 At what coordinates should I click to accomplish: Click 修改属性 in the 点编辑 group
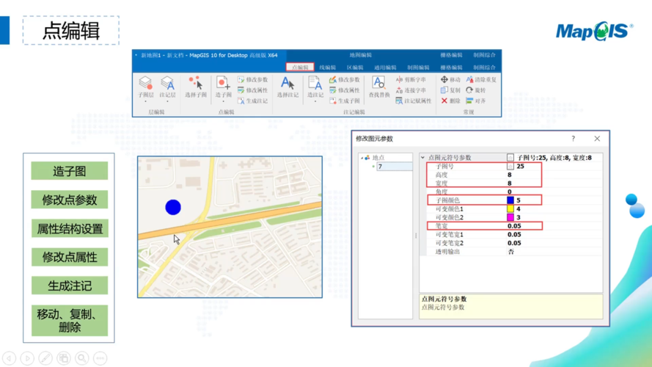coord(252,90)
